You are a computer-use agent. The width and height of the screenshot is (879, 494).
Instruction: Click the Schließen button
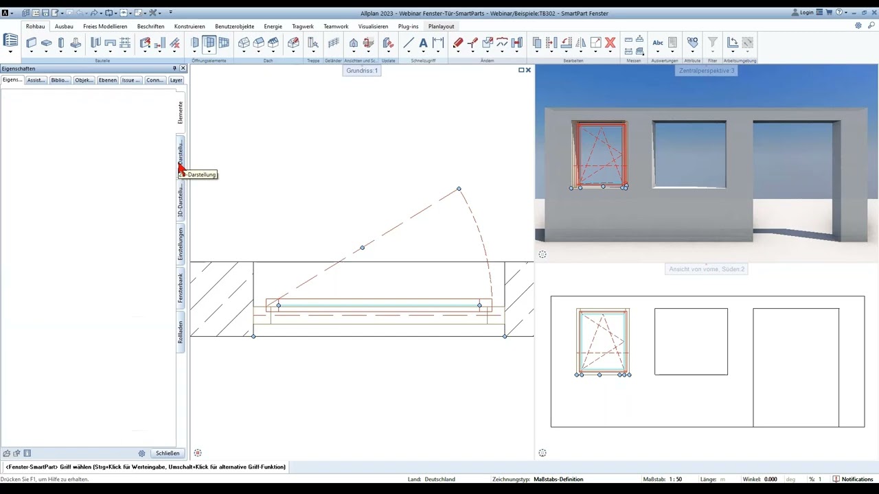click(x=168, y=454)
